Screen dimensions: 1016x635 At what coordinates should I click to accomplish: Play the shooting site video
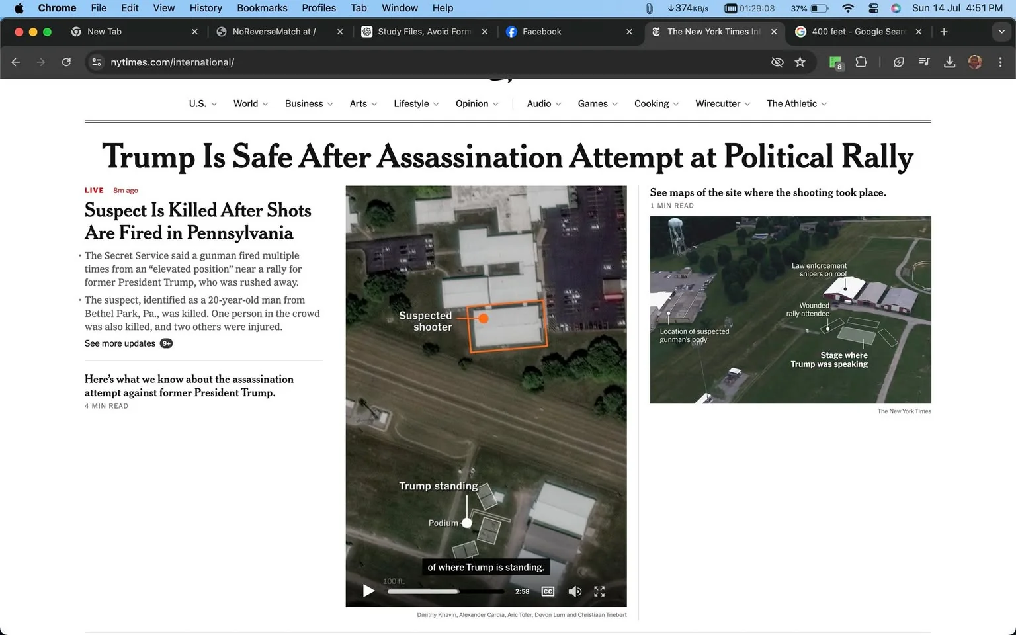click(x=369, y=591)
